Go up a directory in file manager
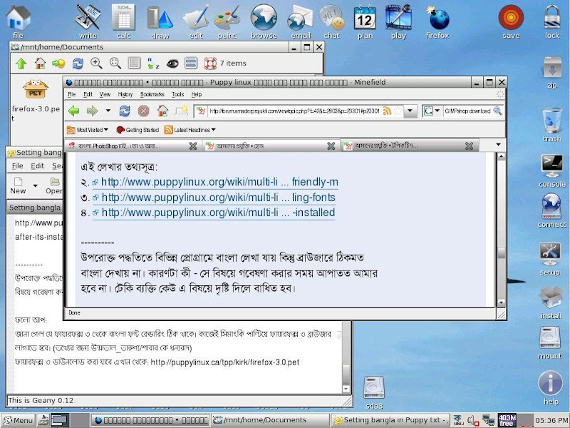Image resolution: width=570 pixels, height=428 pixels. click(21, 63)
